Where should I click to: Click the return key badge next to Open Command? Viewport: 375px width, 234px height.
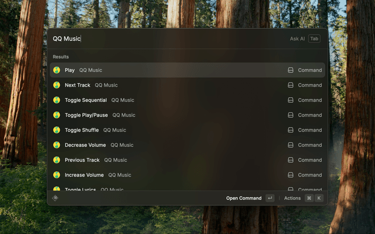[x=270, y=198]
